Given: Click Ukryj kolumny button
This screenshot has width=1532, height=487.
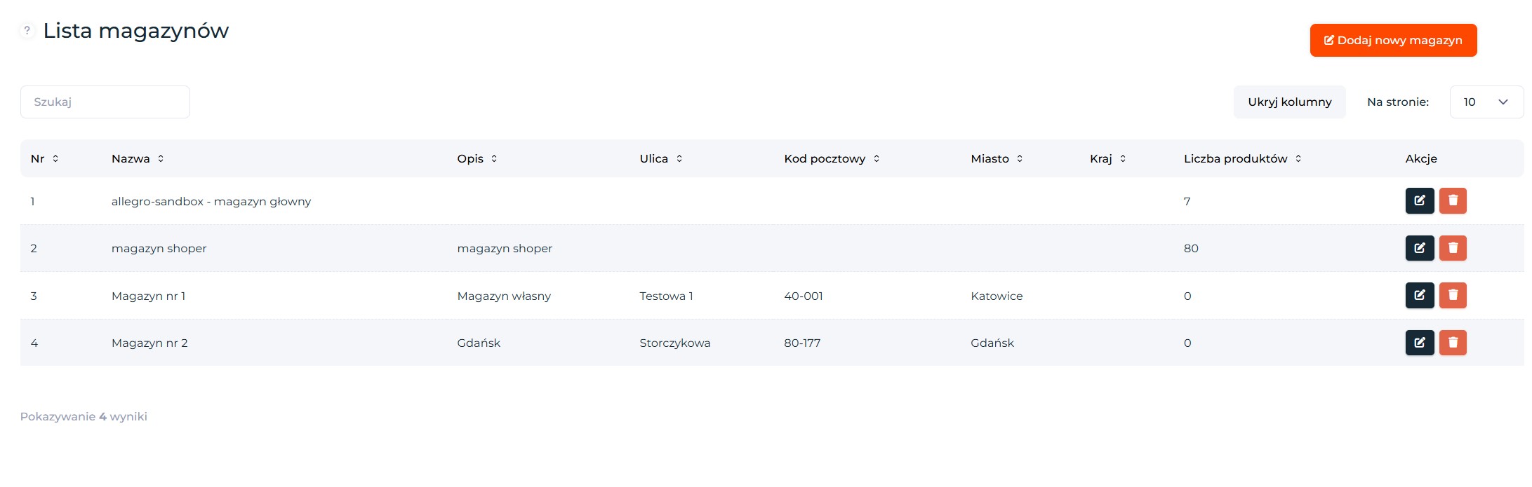Looking at the screenshot, I should pyautogui.click(x=1289, y=102).
